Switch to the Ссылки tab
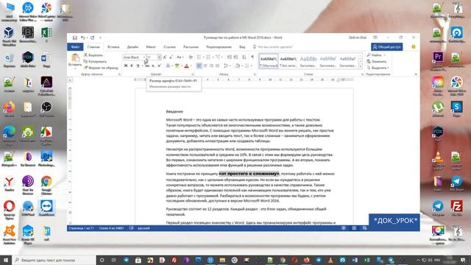Viewport: 471px width, 265px height. tap(169, 47)
